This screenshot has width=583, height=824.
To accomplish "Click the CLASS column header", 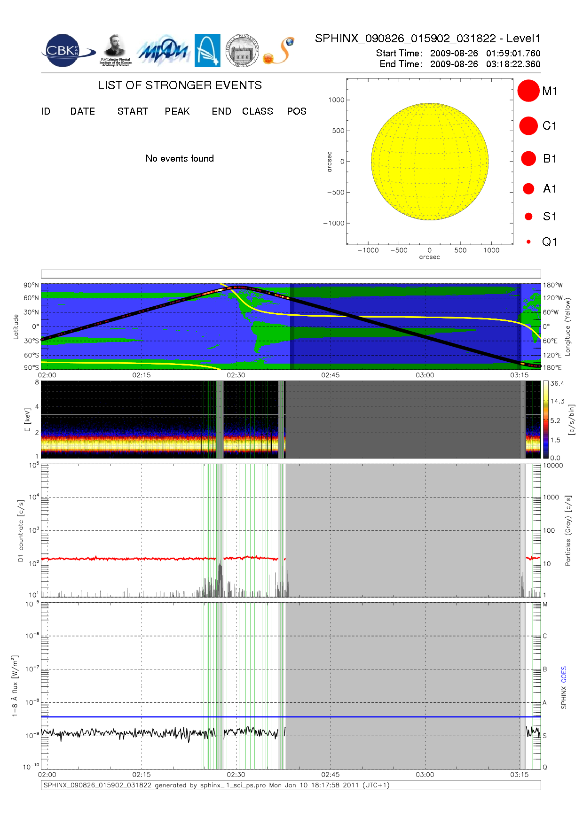I will (x=257, y=111).
